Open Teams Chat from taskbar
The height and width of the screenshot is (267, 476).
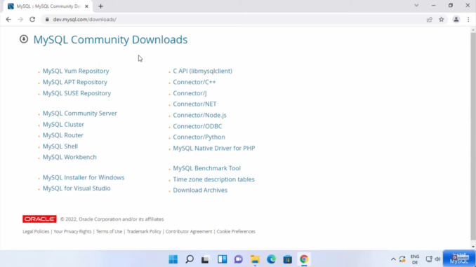tap(239, 259)
